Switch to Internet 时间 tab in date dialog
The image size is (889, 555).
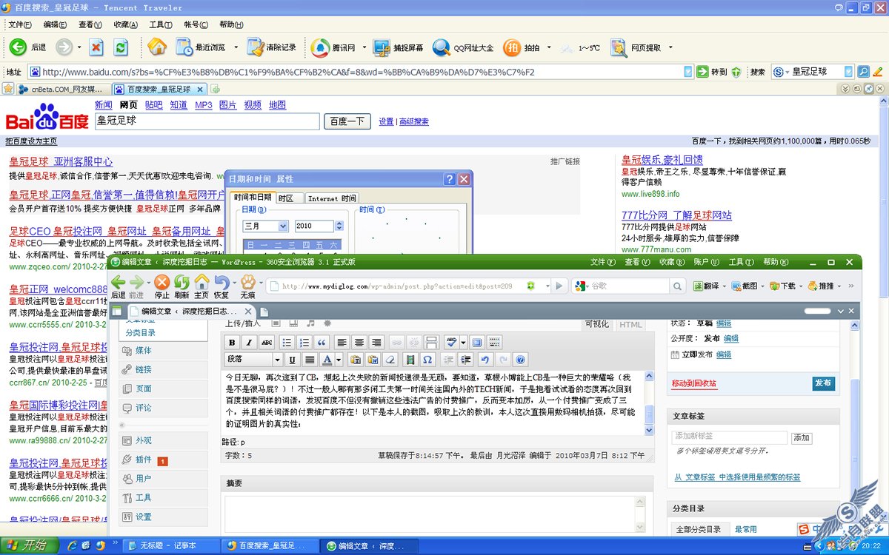point(332,198)
